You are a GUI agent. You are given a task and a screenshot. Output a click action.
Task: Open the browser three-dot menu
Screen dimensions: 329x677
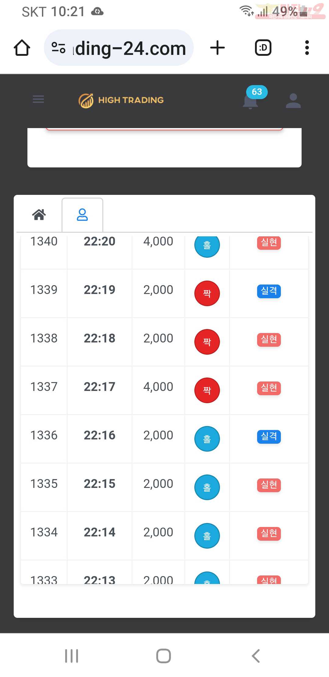(x=307, y=48)
